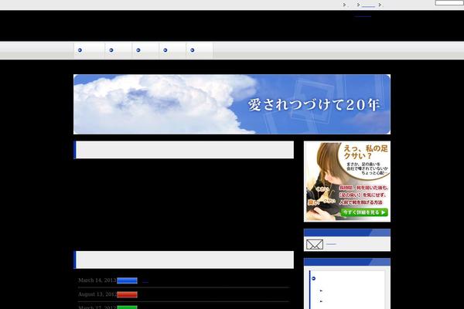Follow the link beside the envelope icon
The image size is (464, 309).
pos(331,244)
